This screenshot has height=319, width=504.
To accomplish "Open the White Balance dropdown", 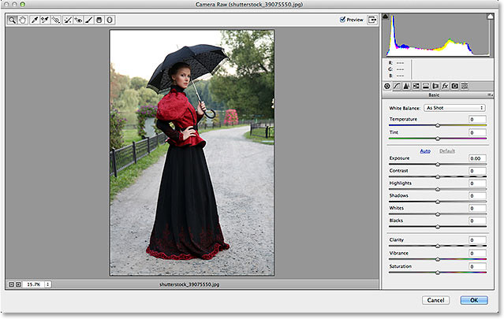I will [x=454, y=108].
